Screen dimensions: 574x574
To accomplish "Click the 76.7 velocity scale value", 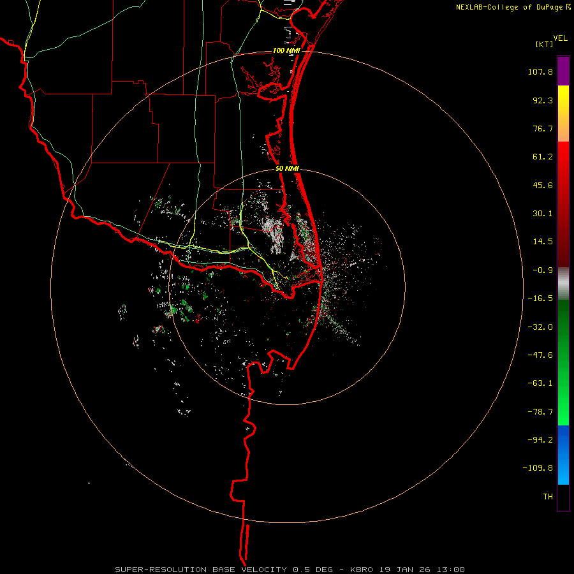I will coord(543,128).
